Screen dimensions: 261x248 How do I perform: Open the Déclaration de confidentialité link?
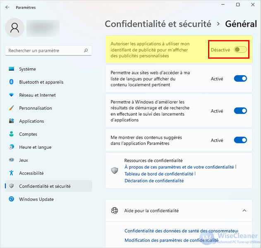coord(154,181)
